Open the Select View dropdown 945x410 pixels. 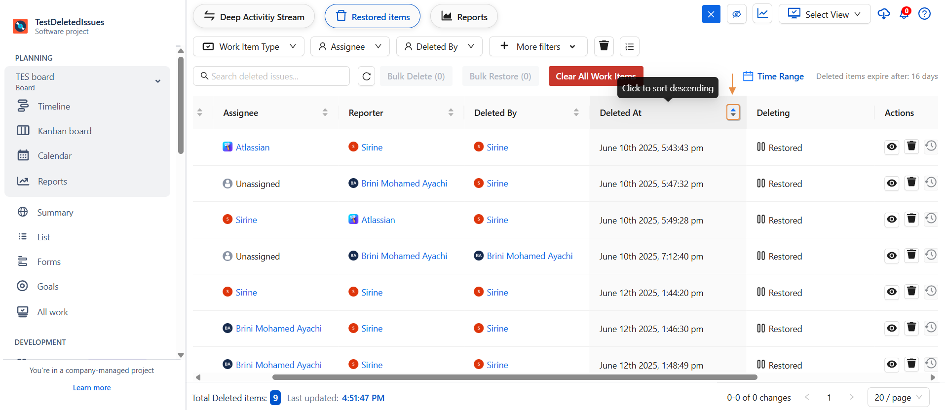(x=824, y=14)
